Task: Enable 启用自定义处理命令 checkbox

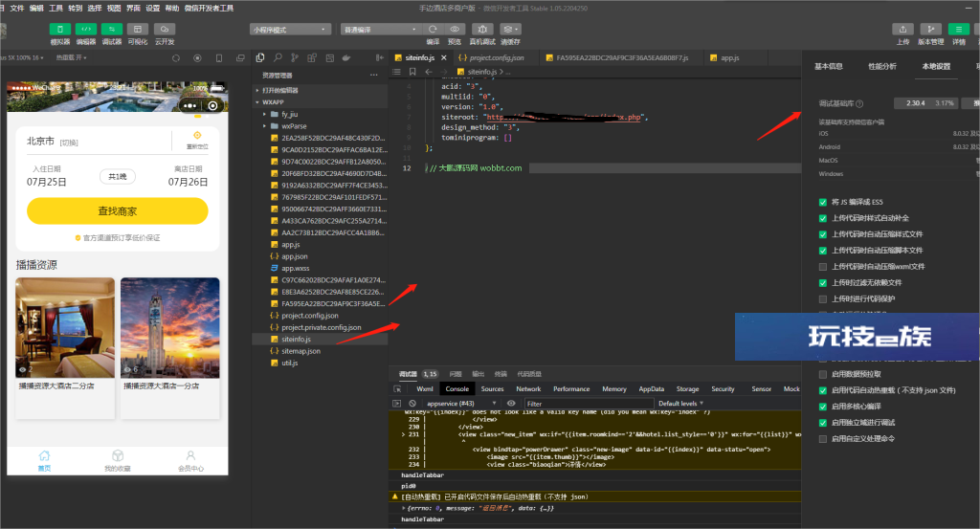Action: pos(822,439)
